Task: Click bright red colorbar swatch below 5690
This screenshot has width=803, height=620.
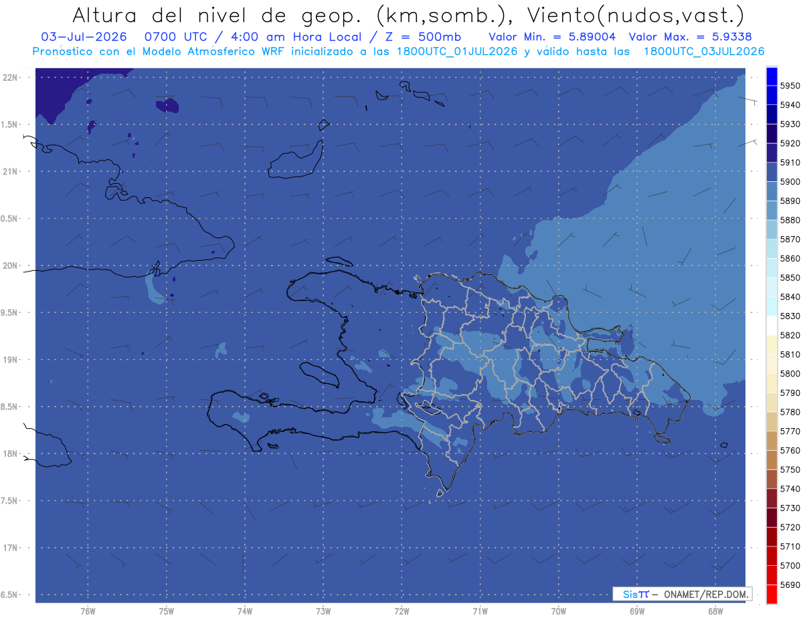Action: (772, 594)
